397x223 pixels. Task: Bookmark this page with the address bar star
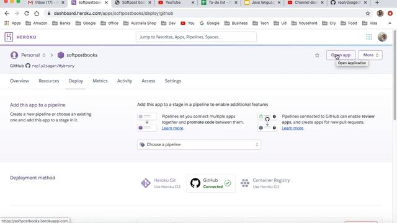[368, 14]
